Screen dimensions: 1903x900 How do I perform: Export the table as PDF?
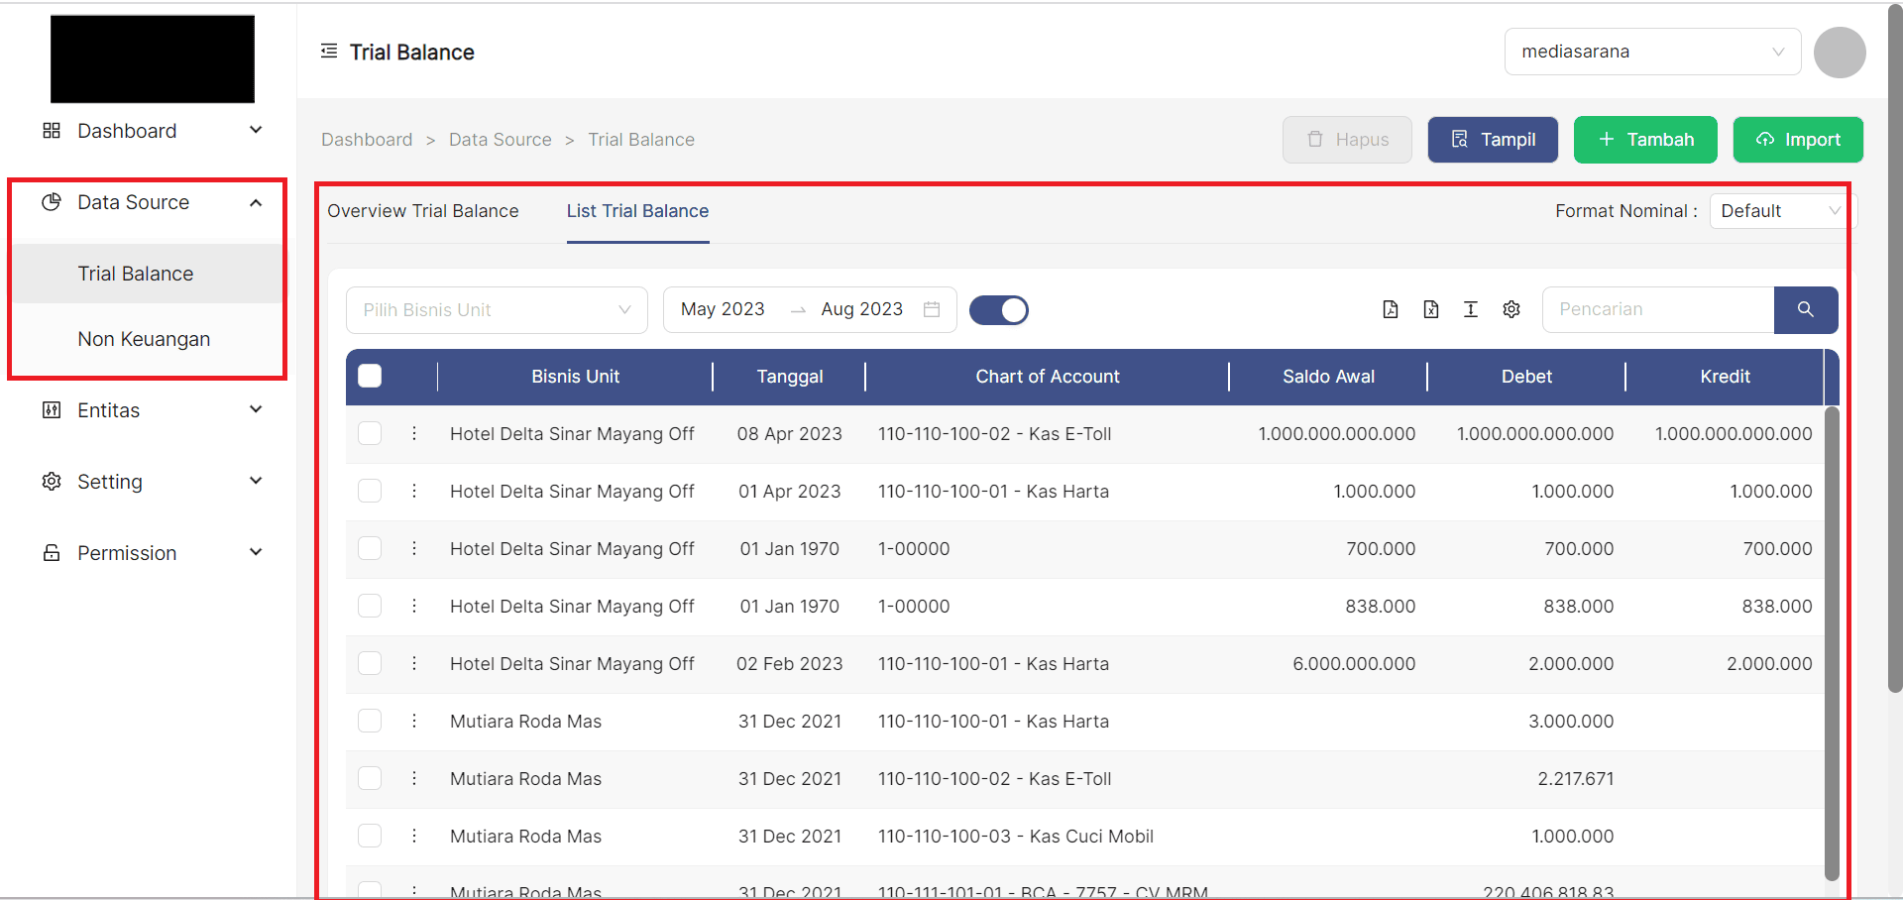(x=1391, y=309)
